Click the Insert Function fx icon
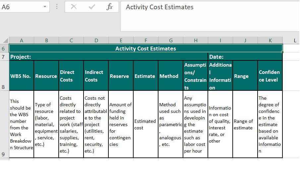This screenshot has height=171, width=303. [109, 7]
